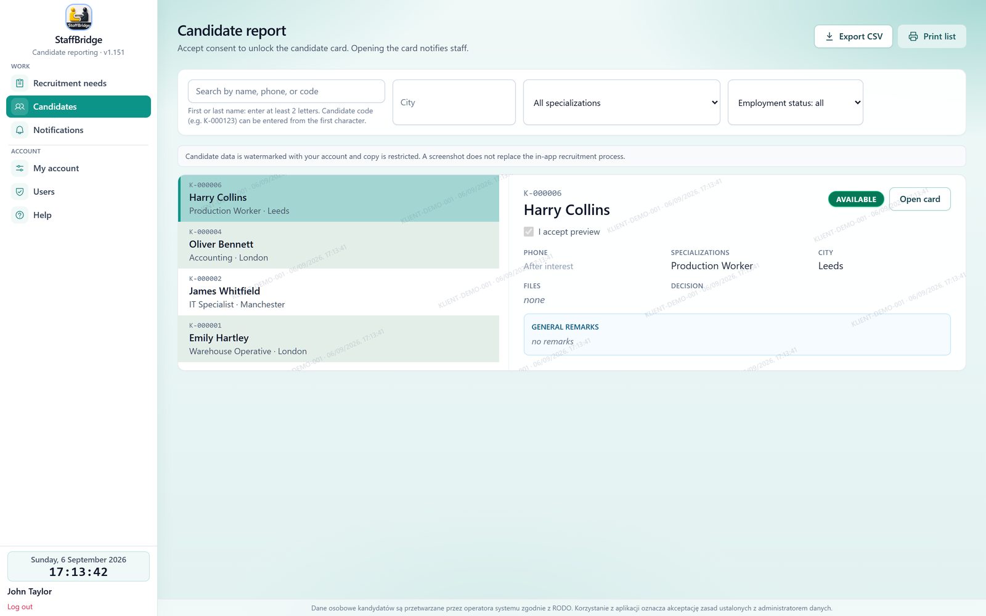This screenshot has height=616, width=986.
Task: Click into the City filter field
Action: click(454, 102)
